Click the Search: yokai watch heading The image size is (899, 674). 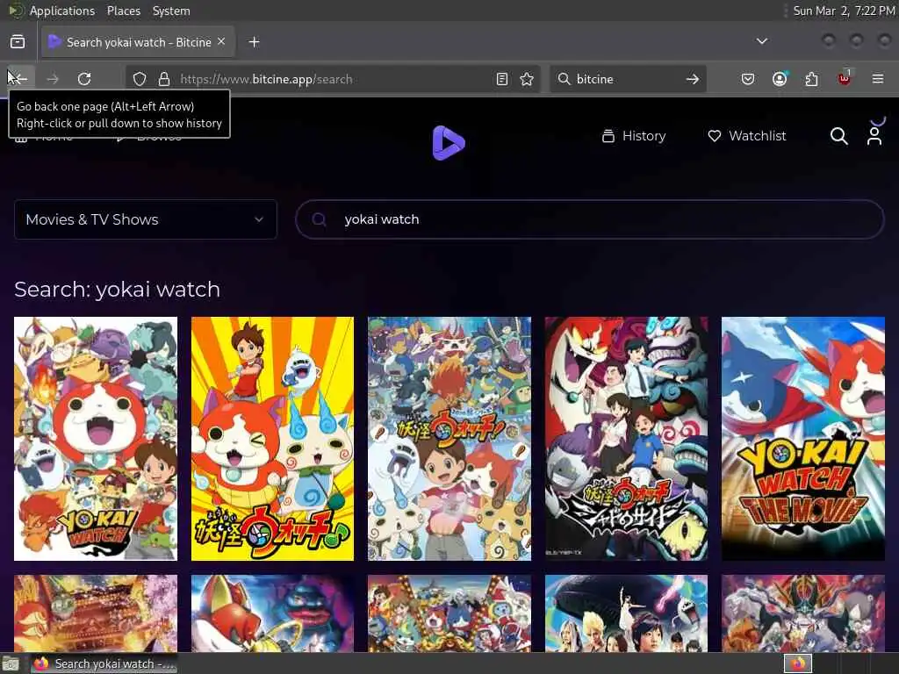[x=117, y=290]
